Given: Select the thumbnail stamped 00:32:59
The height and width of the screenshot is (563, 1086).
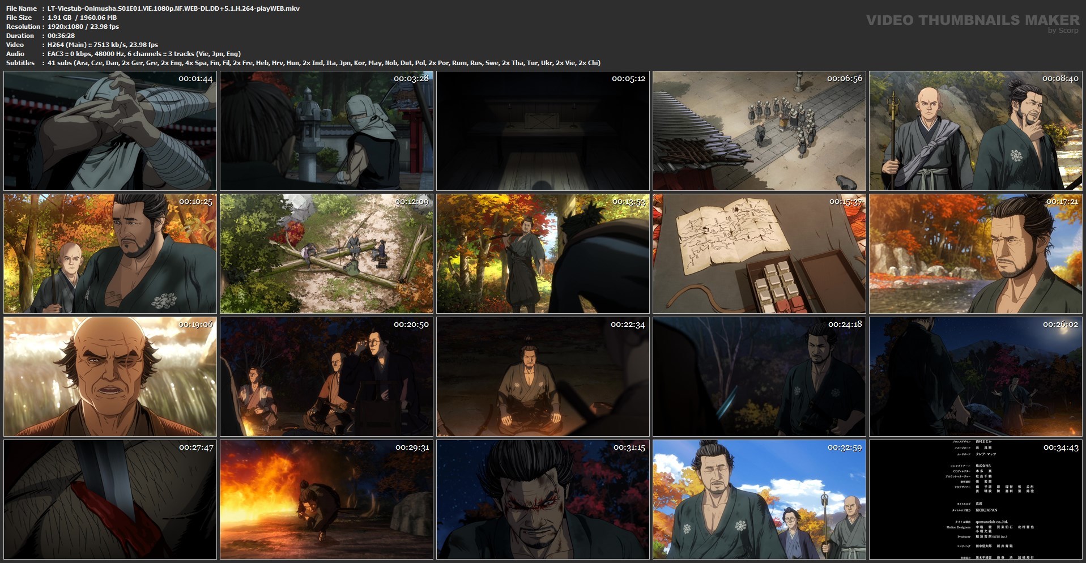Looking at the screenshot, I should (759, 500).
